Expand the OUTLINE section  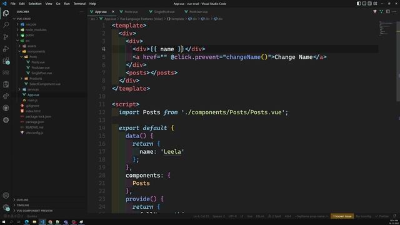point(22,200)
